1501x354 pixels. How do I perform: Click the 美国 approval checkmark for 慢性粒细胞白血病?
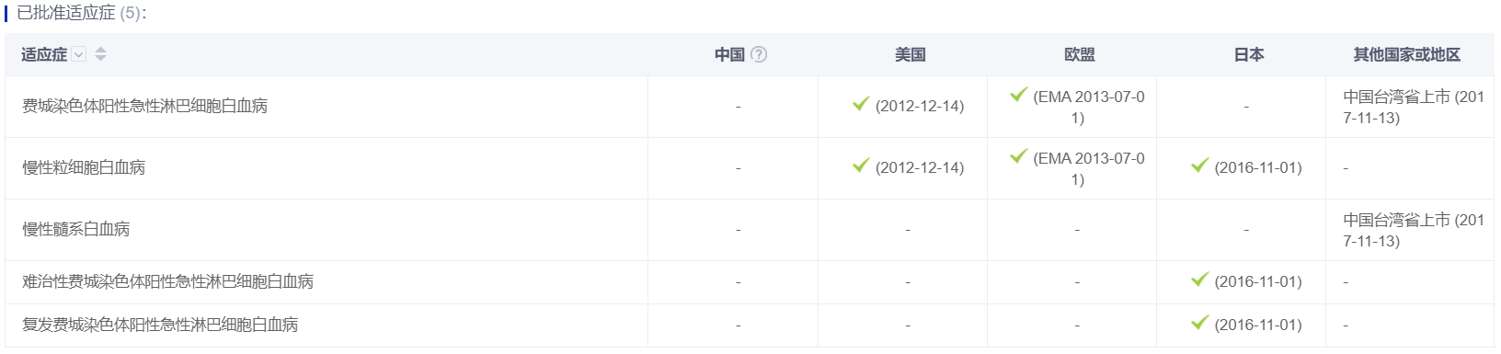tap(861, 166)
